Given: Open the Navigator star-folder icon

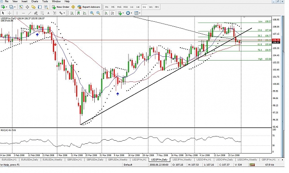Looking at the screenshot, I should coord(33,7).
